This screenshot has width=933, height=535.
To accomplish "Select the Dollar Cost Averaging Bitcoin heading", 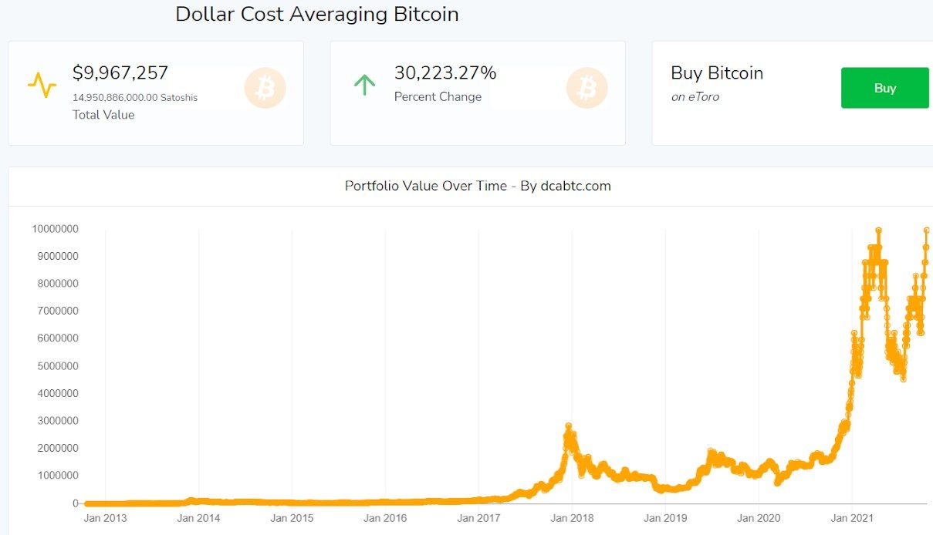I will click(316, 14).
